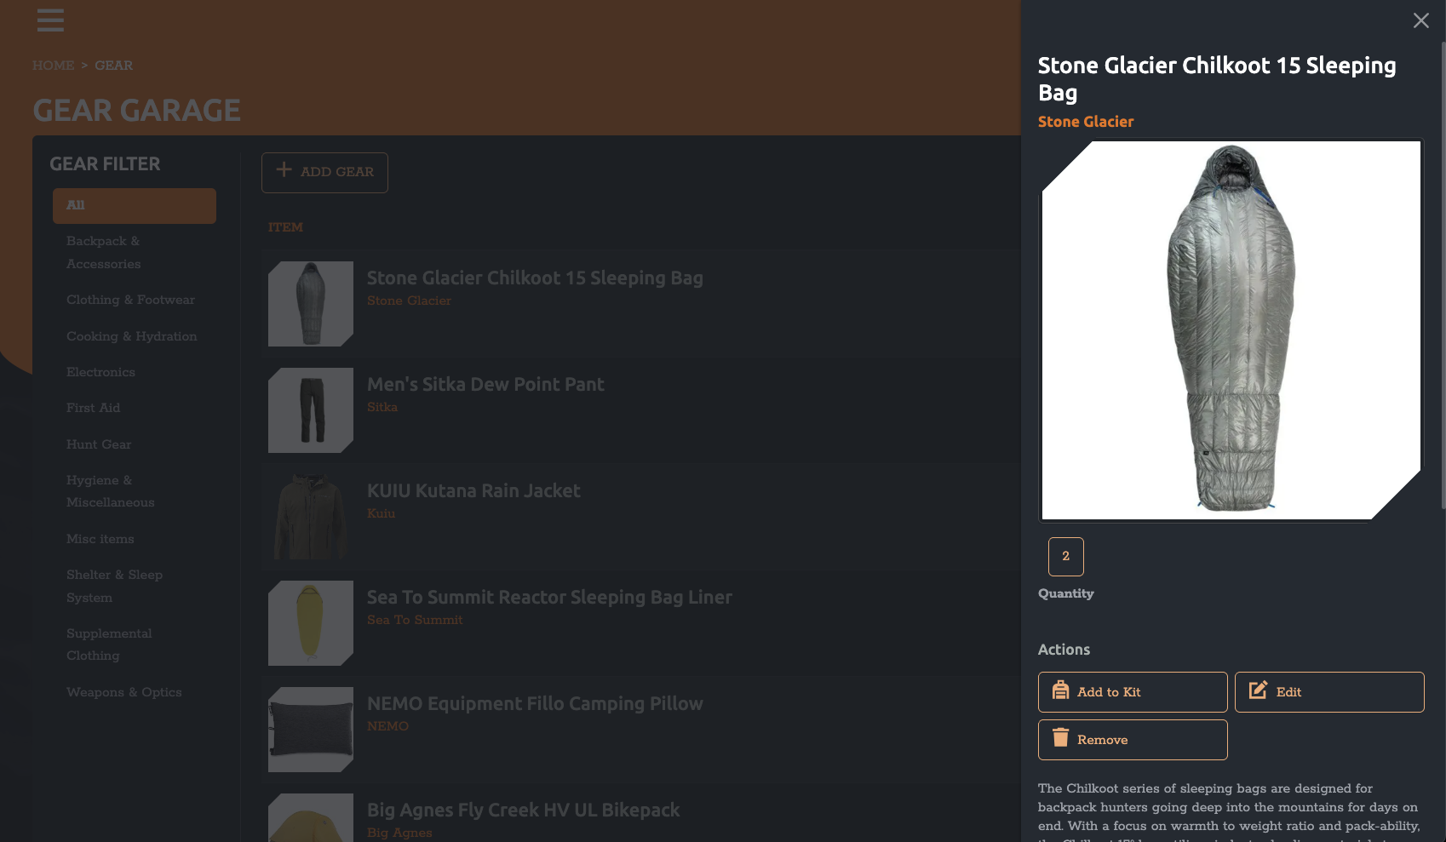This screenshot has height=842, width=1446.
Task: Filter by Shelter & Sleep System
Action: click(x=135, y=587)
